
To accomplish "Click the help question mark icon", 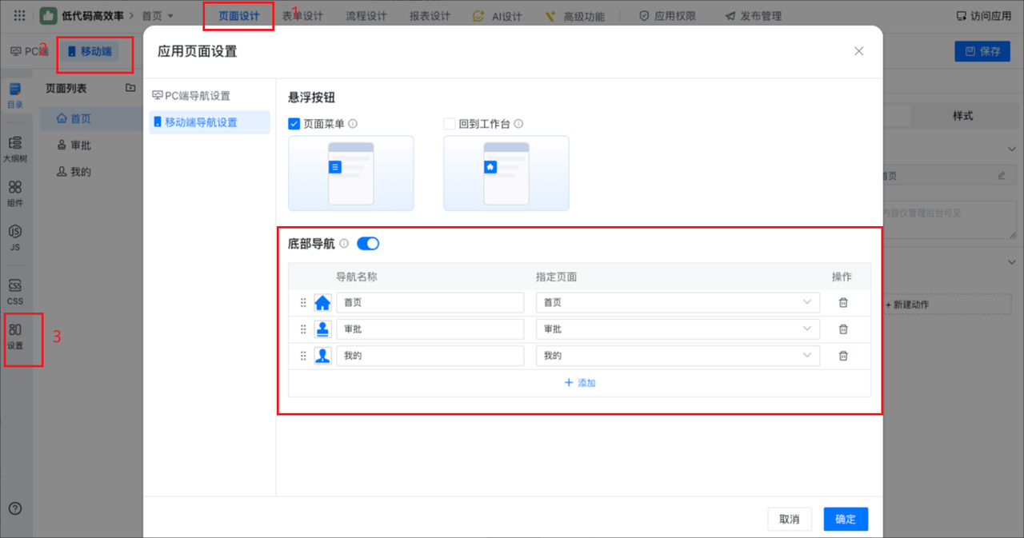I will click(15, 508).
